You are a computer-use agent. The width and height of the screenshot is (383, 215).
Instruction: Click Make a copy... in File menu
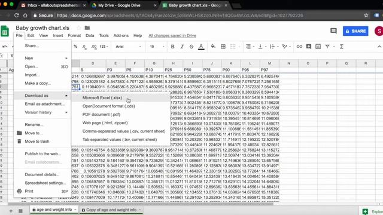(42, 83)
